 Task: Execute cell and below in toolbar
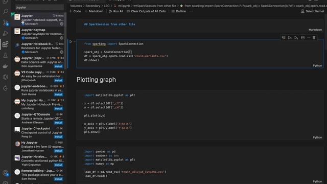pos(296,38)
